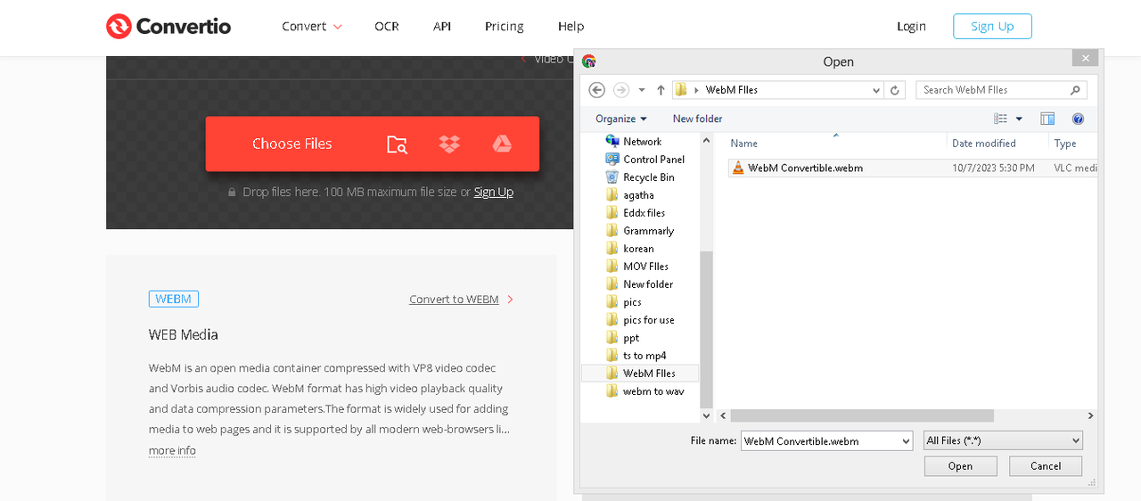1141x501 pixels.
Task: Select the Grammarly folder
Action: click(x=649, y=230)
